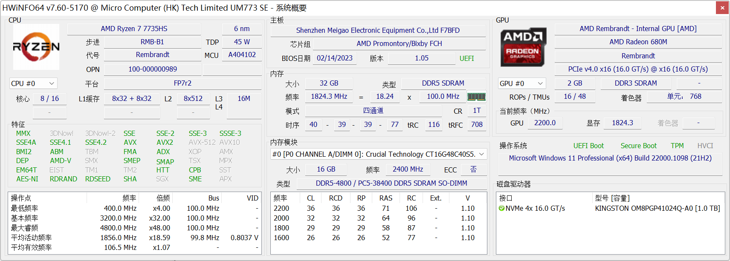This screenshot has width=730, height=261.
Task: Click the AMD-V feature label
Action: pyautogui.click(x=61, y=161)
